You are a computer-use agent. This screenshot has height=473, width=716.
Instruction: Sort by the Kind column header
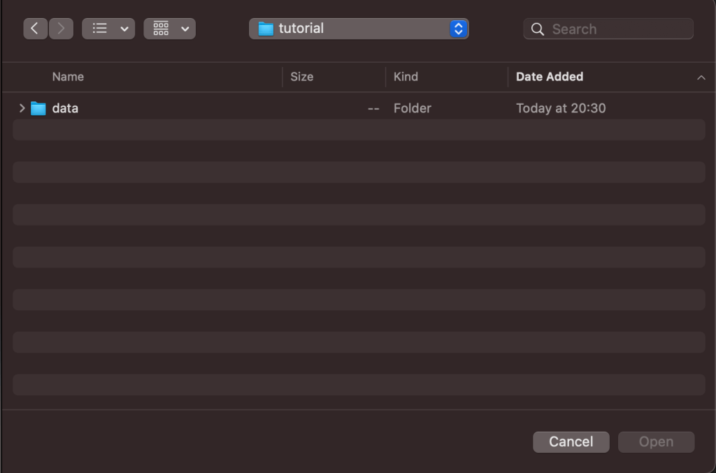[406, 77]
